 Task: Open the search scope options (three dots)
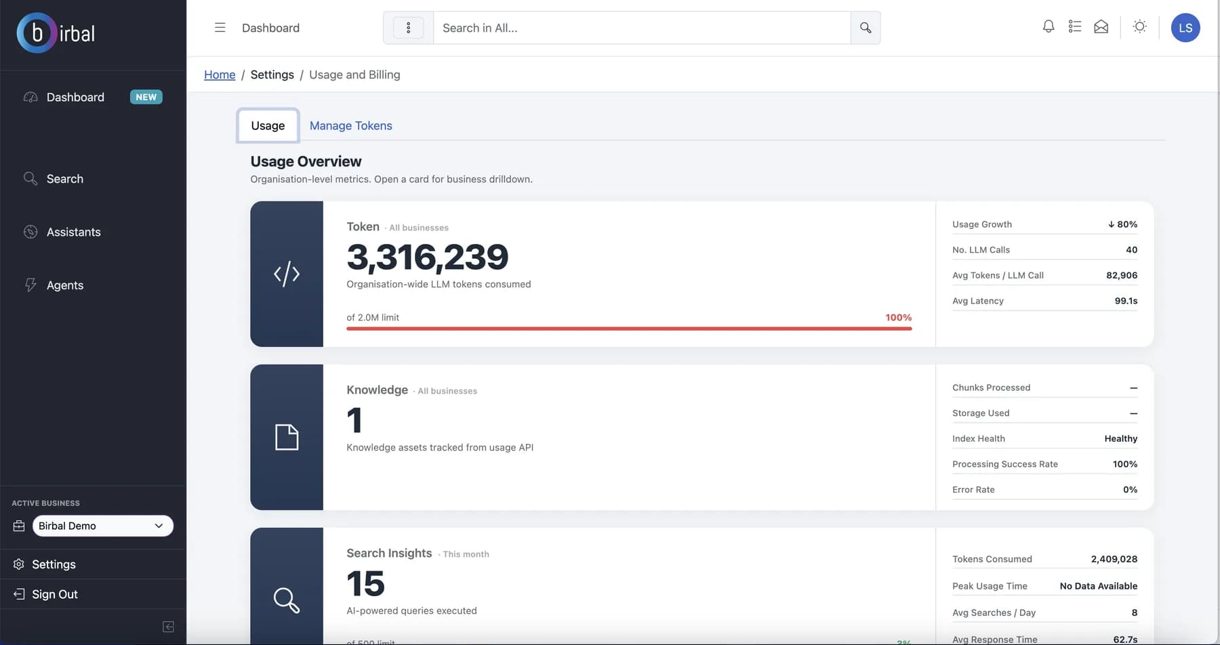coord(408,28)
